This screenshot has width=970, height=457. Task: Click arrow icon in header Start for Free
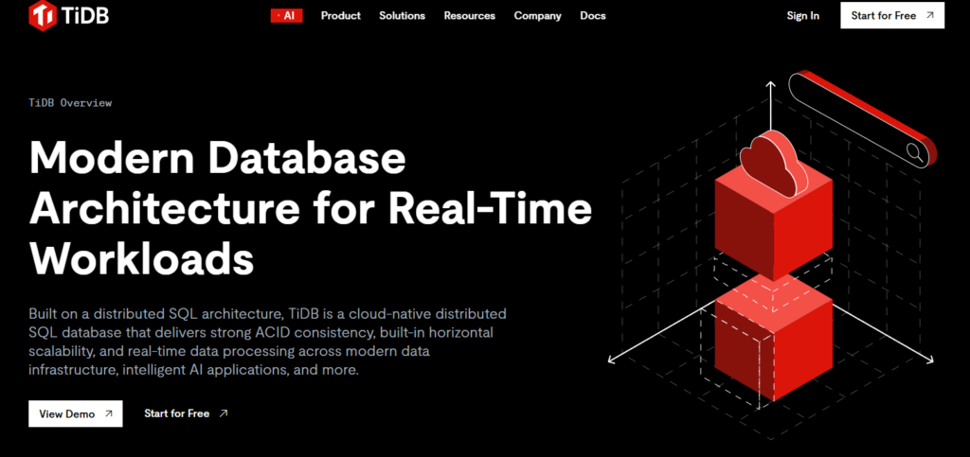pos(930,15)
